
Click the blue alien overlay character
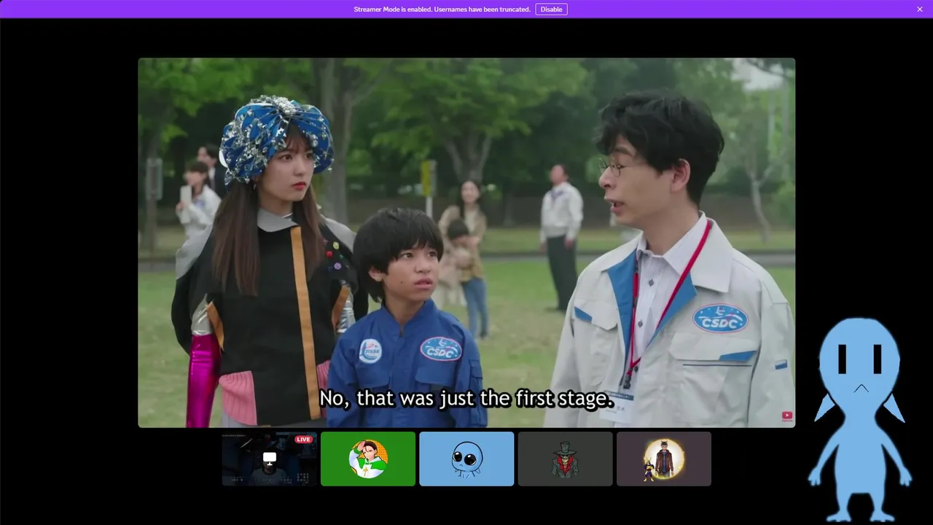point(860,419)
